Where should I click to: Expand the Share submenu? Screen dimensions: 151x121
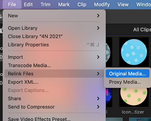[98, 99]
